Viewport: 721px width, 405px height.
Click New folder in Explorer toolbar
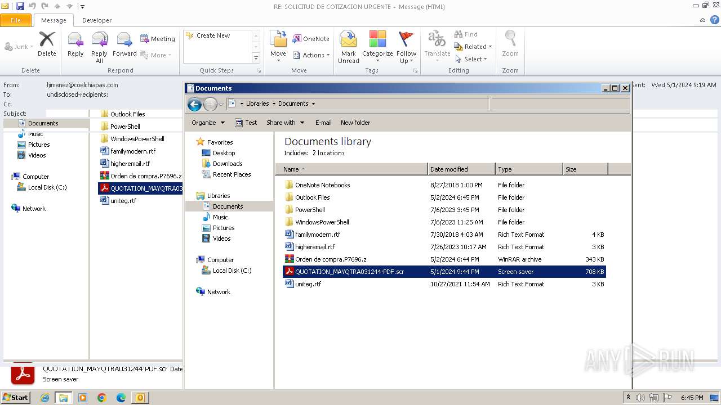click(x=355, y=123)
